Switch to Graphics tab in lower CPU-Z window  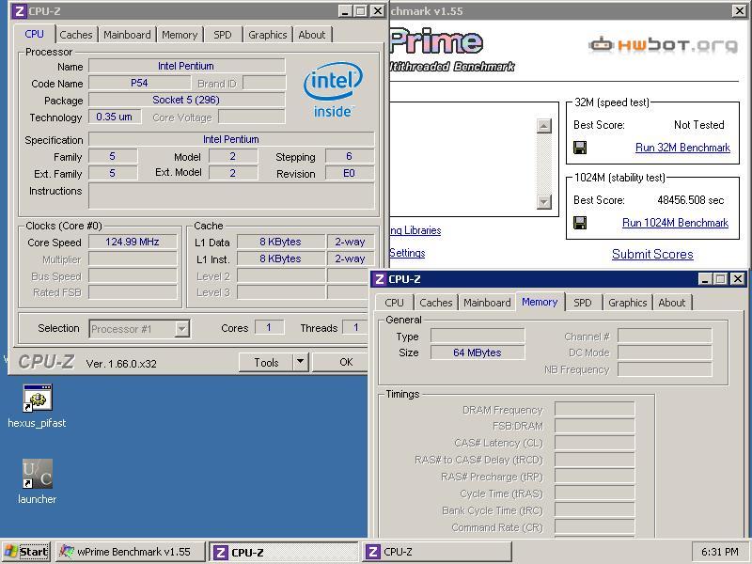[x=627, y=303]
